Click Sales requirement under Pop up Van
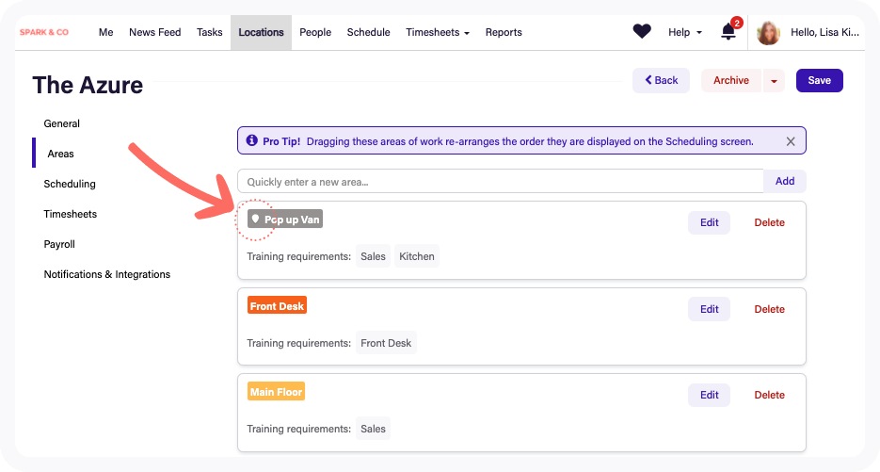Viewport: 880px width, 472px height. tap(373, 256)
